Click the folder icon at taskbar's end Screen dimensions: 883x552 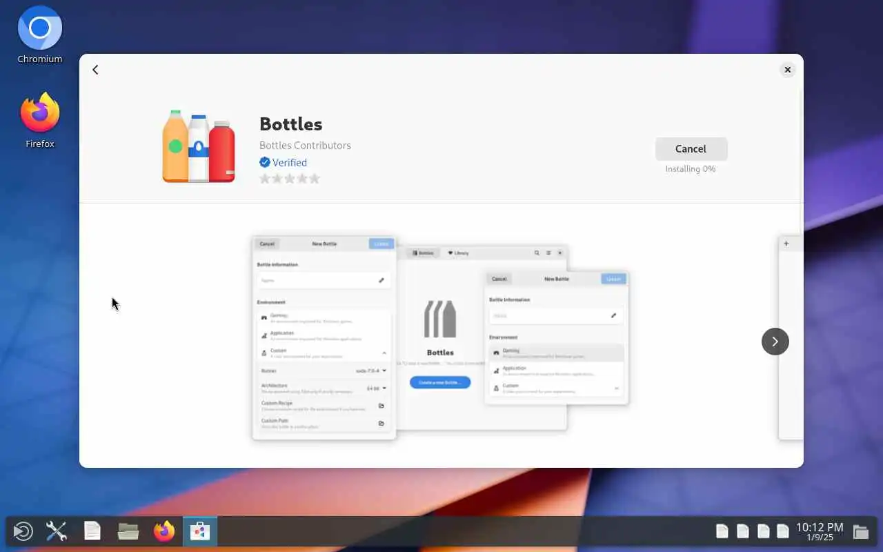pos(860,531)
